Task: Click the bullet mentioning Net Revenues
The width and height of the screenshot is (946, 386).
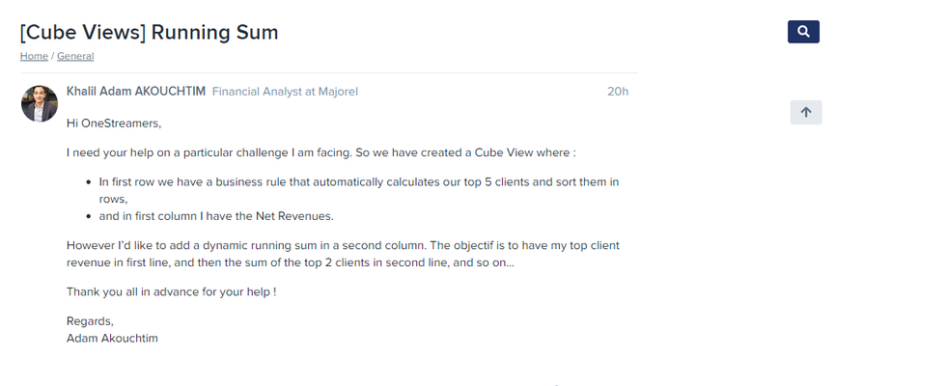Action: pyautogui.click(x=216, y=216)
